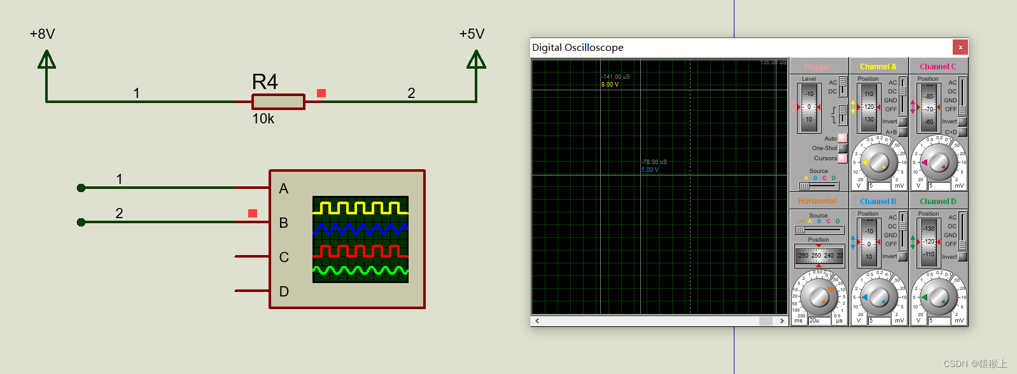This screenshot has width=1017, height=374.
Task: Click the Channel B volts/div knob
Action: (879, 297)
